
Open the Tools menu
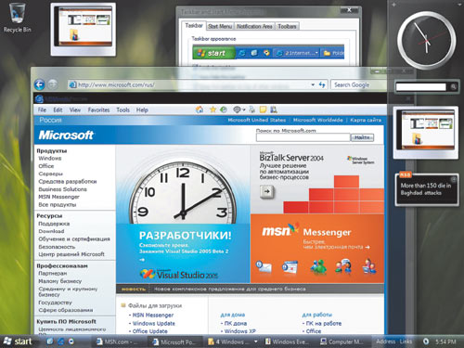pos(122,110)
